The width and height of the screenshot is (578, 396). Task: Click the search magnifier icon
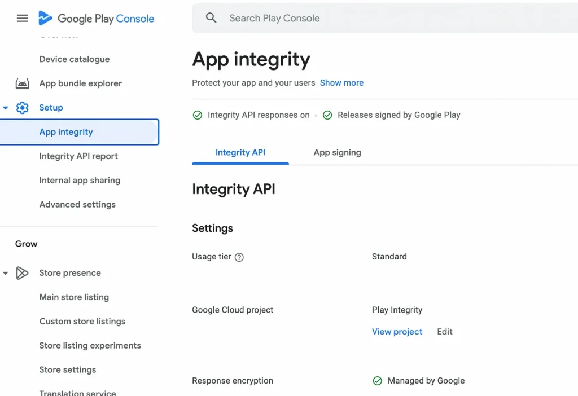211,17
